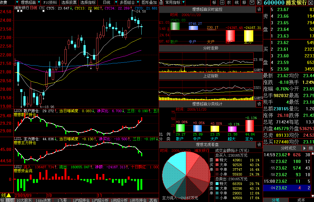Click the 线 toolbar icon
Image resolution: width=314 pixels, height=202 pixels.
coord(237,3)
